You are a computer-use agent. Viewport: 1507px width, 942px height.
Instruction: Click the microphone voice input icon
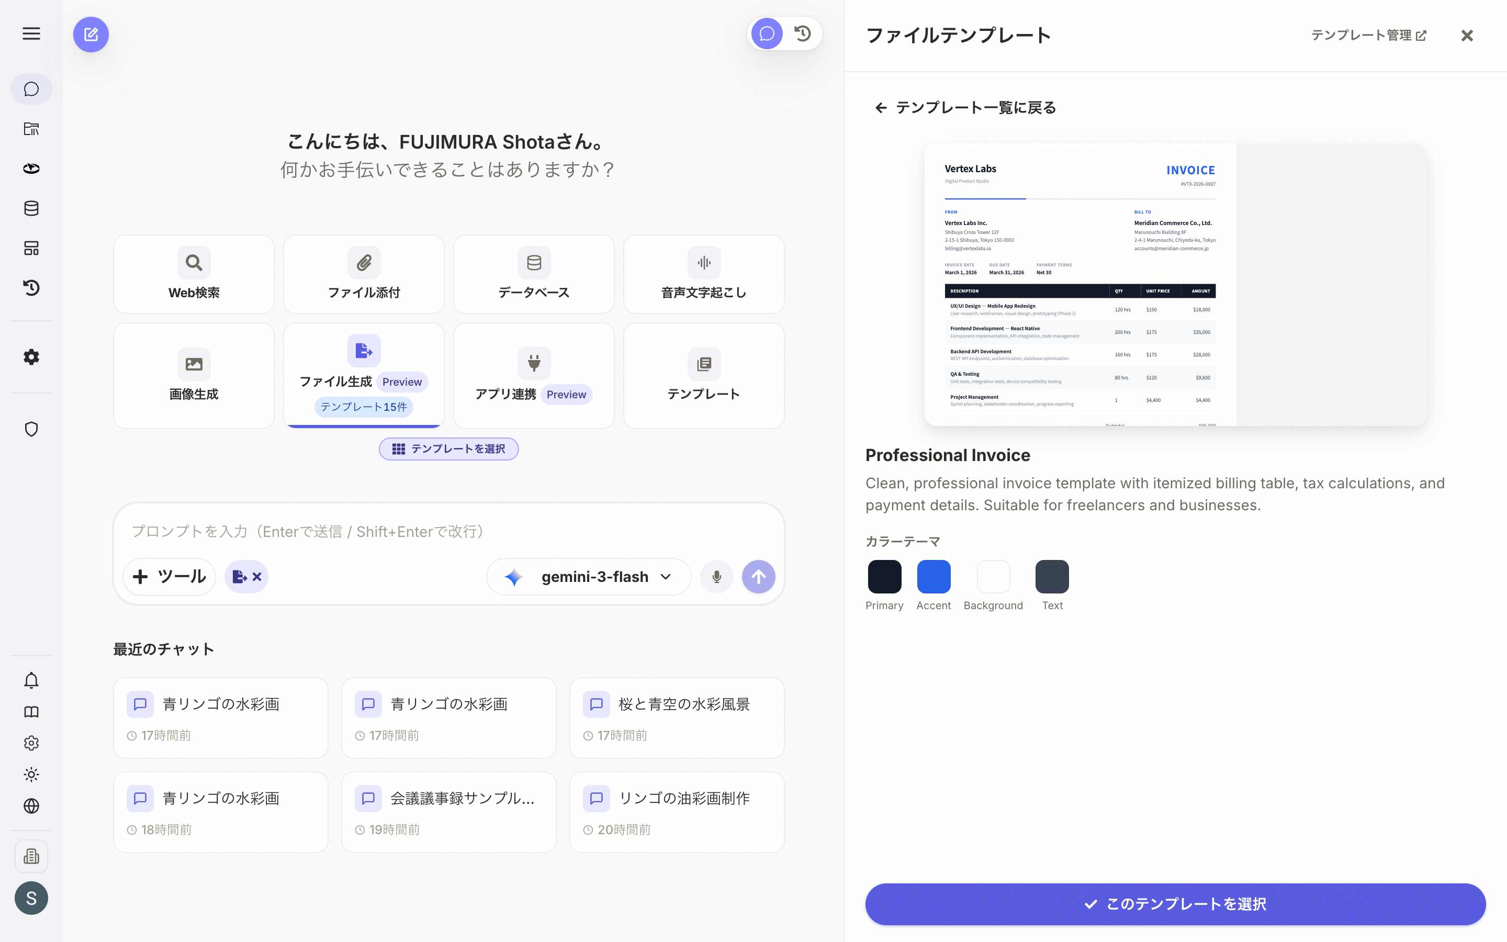tap(717, 576)
